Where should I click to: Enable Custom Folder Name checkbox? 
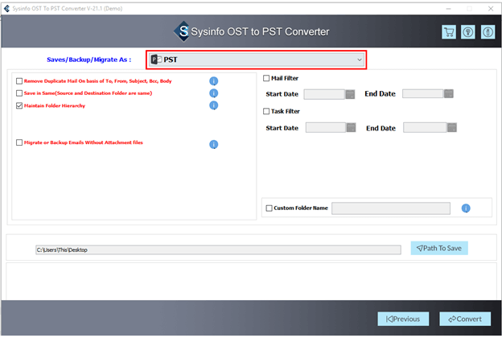270,208
